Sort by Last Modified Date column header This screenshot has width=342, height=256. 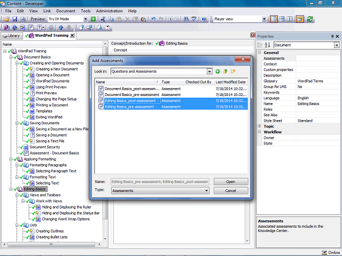pos(231,82)
